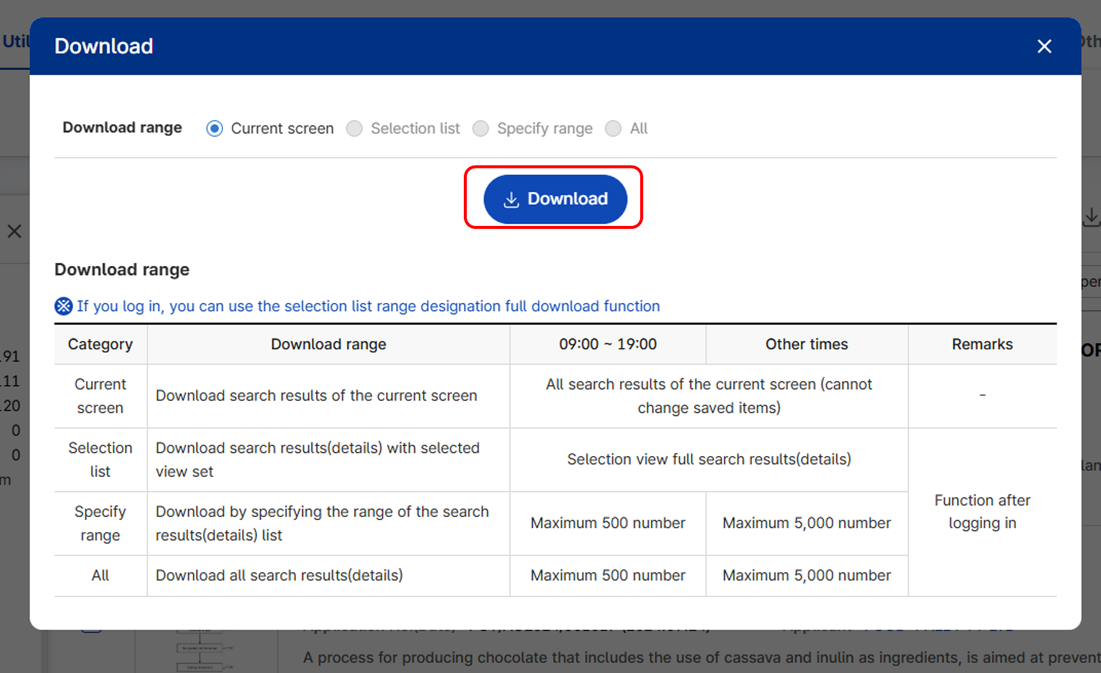Image resolution: width=1101 pixels, height=673 pixels.
Task: Click the Other times column header
Action: [x=806, y=344]
